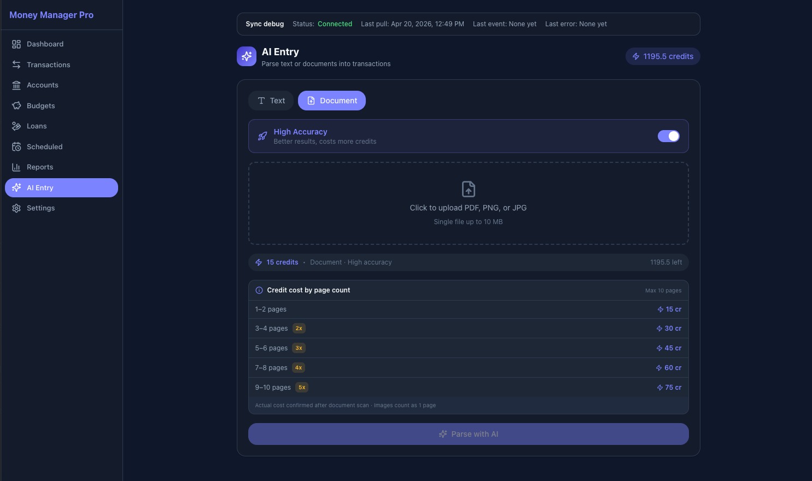This screenshot has height=481, width=812.
Task: Click the AI Entry sparkles header icon
Action: 247,56
